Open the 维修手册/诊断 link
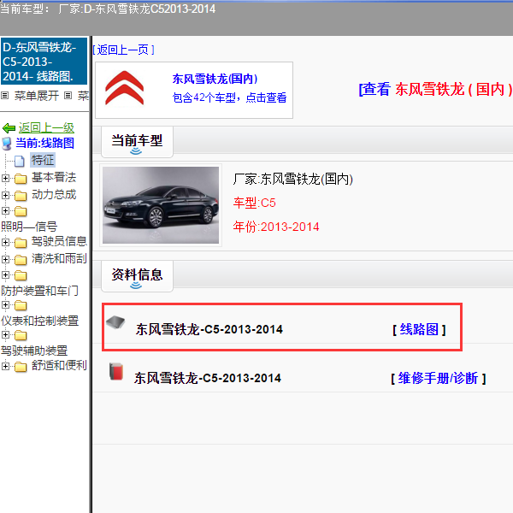Viewport: 513px width, 513px height. click(438, 379)
